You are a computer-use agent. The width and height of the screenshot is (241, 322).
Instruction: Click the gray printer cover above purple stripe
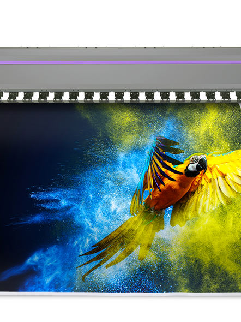point(120,54)
